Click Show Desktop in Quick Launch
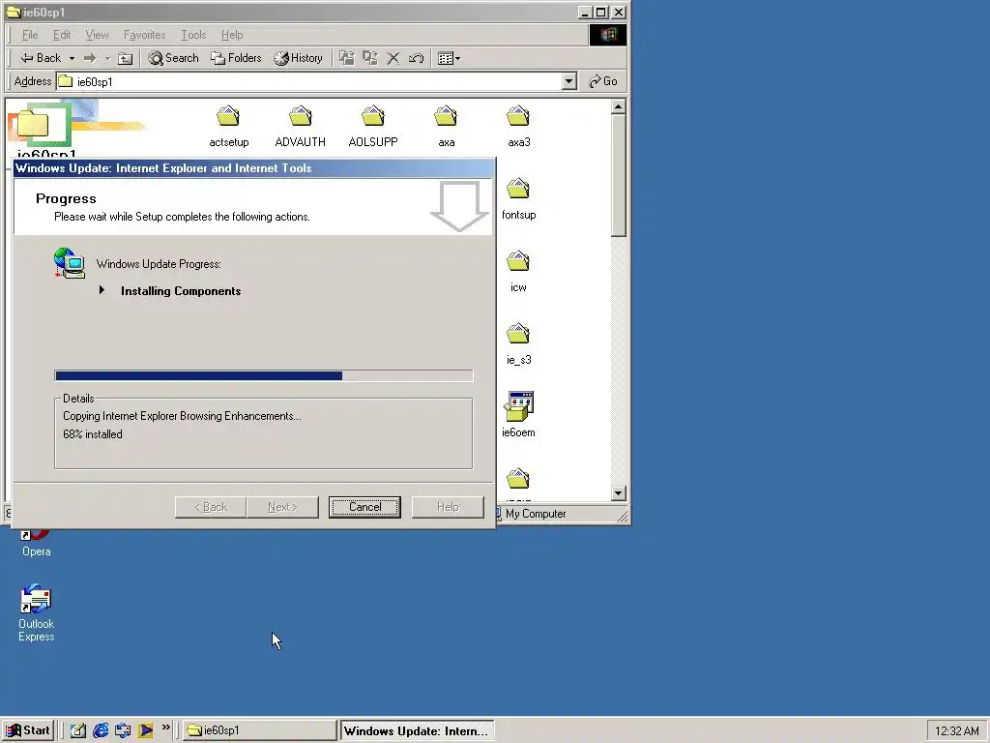The image size is (990, 743). point(77,730)
